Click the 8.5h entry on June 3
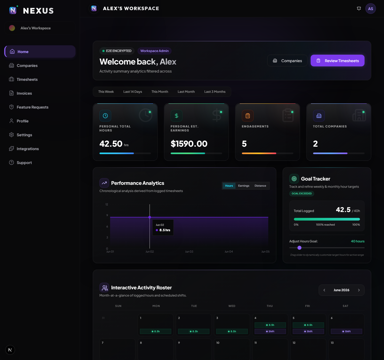 coord(232,331)
